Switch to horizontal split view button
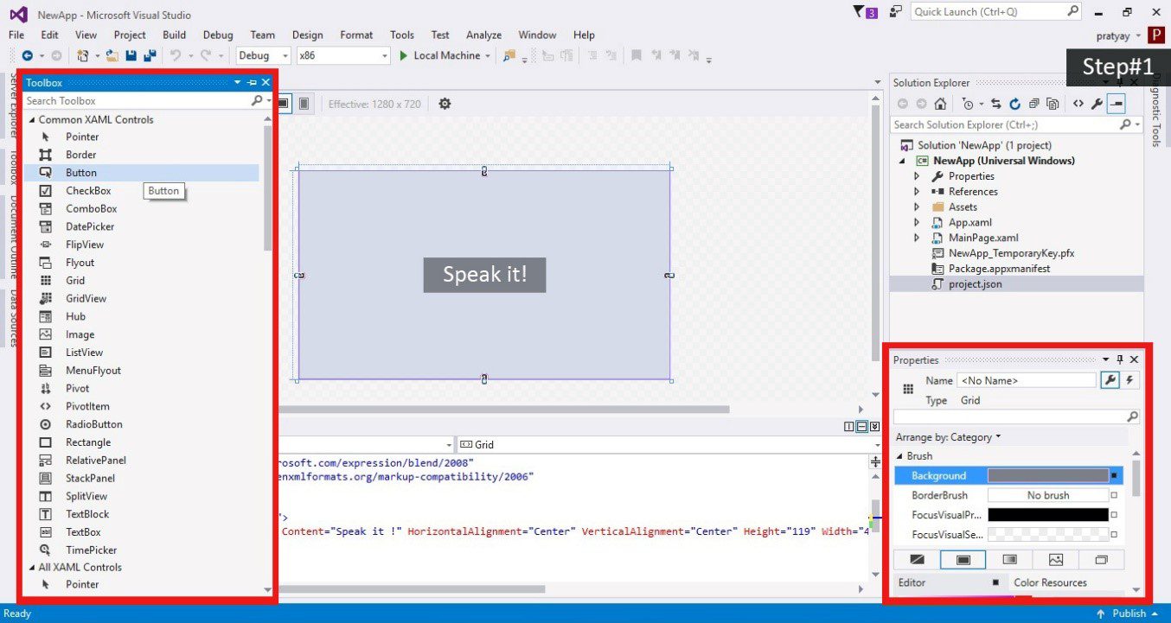Screen dimensions: 1171x623 [x=862, y=427]
